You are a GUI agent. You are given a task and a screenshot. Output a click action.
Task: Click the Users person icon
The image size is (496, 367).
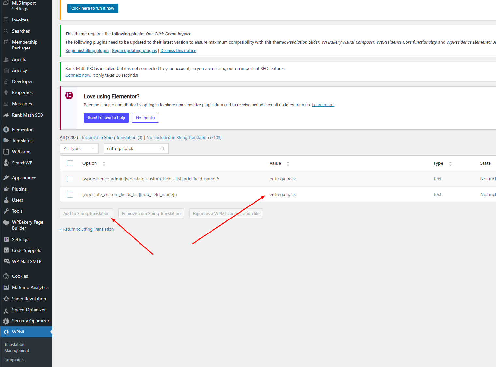coord(6,200)
